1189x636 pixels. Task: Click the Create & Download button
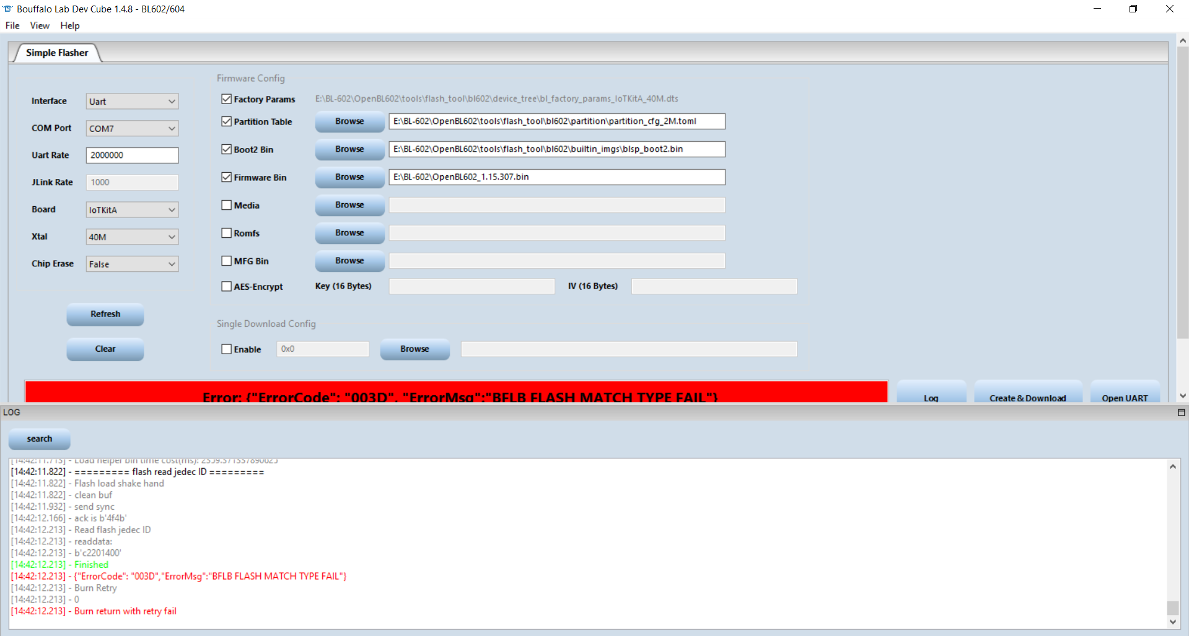click(1028, 393)
